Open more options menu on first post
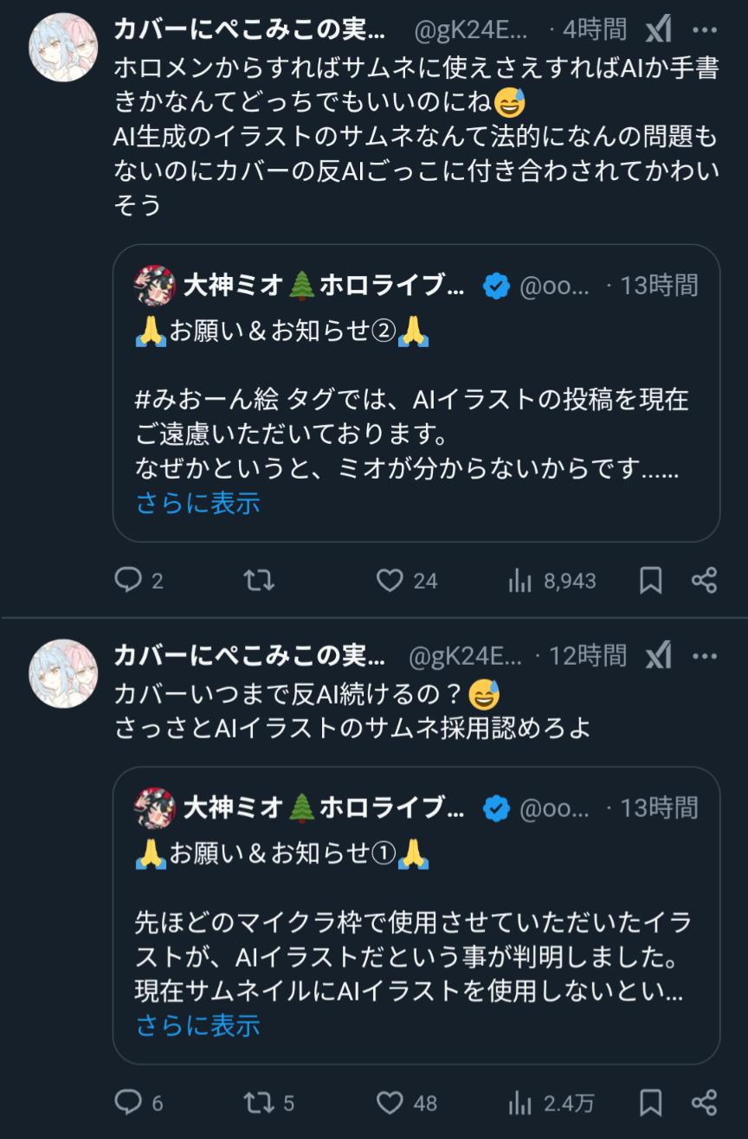Image resolution: width=748 pixels, height=1139 pixels. pos(706,31)
